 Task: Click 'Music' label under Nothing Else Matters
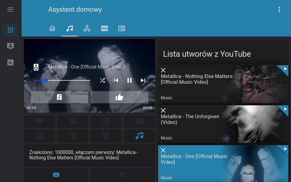coord(167,98)
